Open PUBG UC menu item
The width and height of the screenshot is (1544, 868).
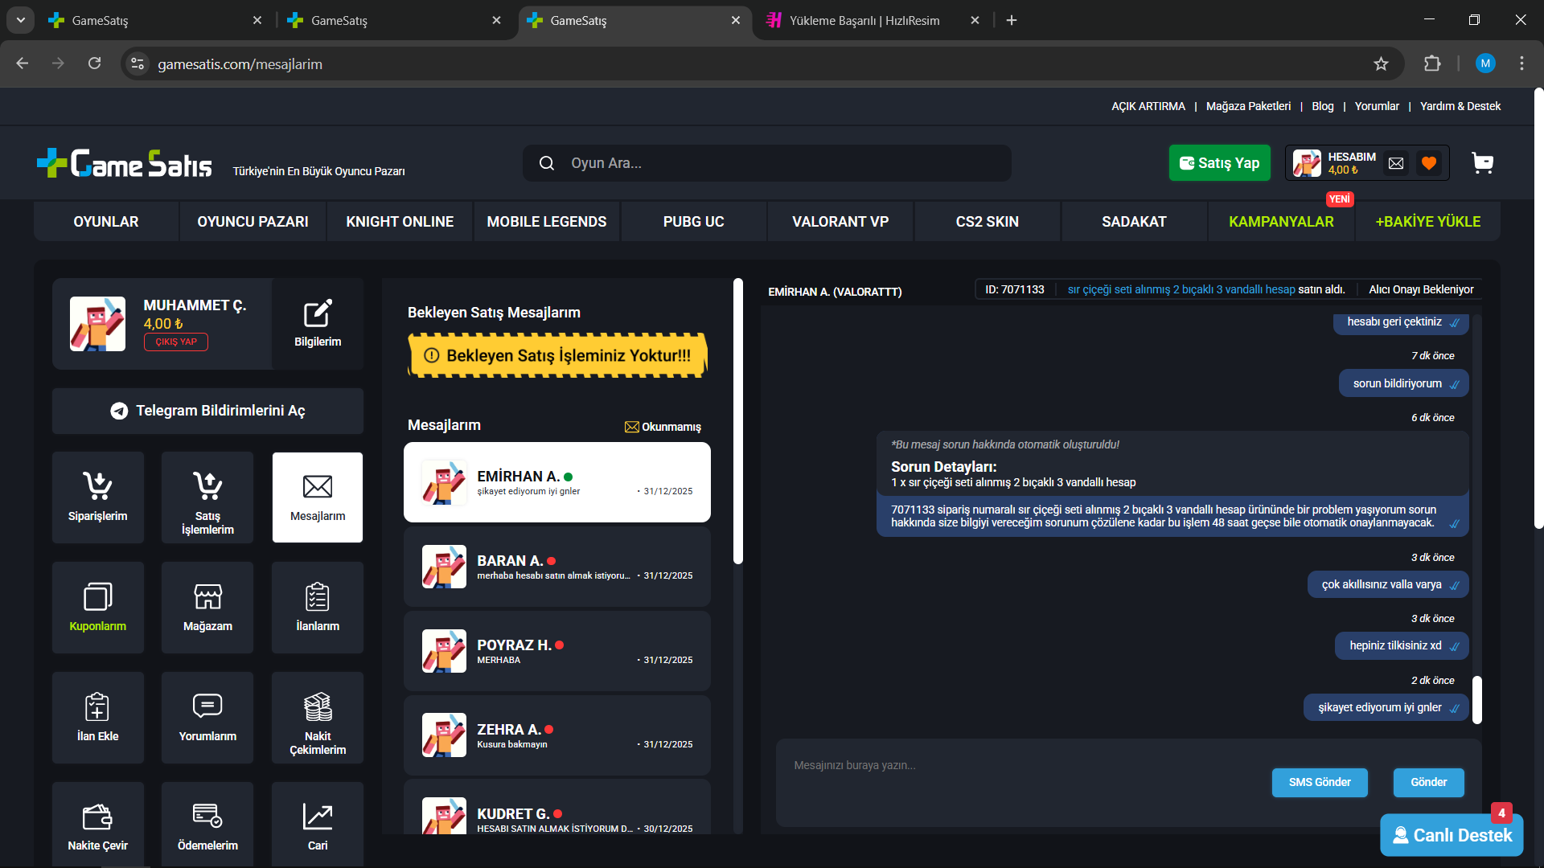coord(693,222)
